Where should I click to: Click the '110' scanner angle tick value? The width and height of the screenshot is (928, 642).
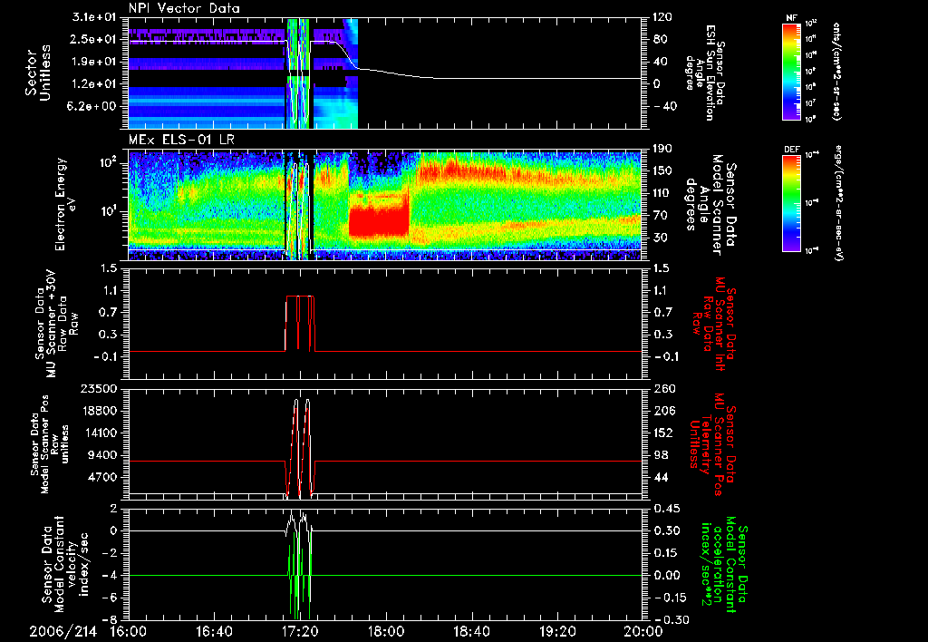pos(662,193)
